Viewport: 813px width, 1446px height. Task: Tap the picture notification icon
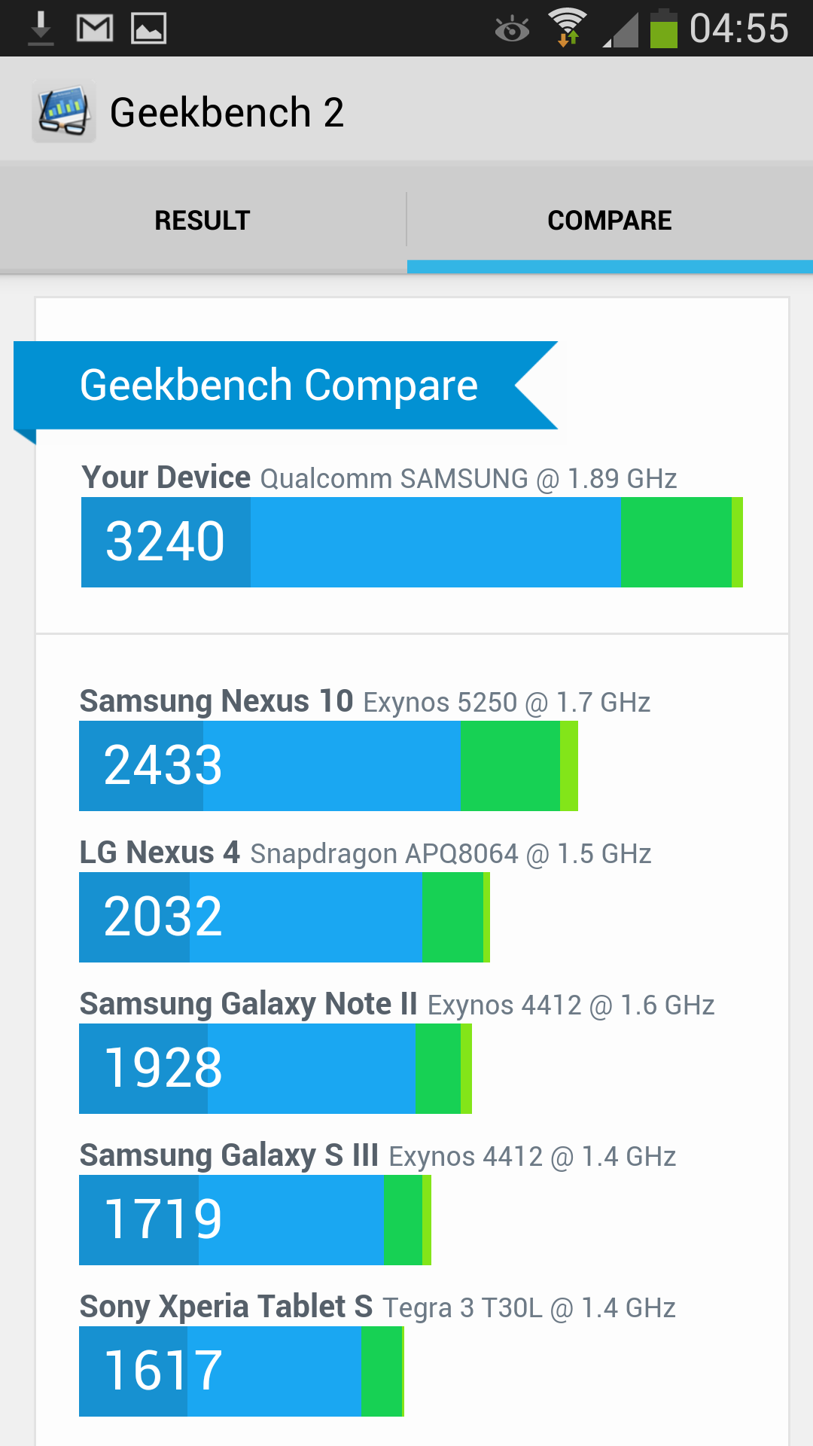149,29
